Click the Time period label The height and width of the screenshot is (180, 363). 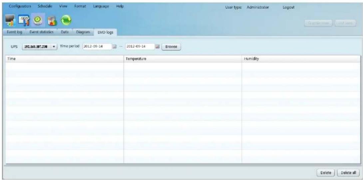tap(70, 46)
